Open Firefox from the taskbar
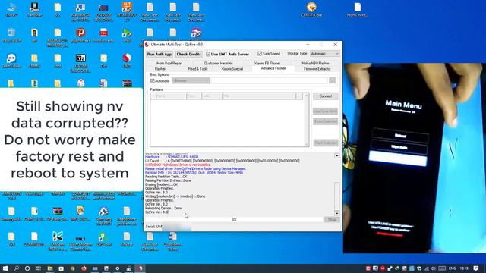 pyautogui.click(x=84, y=268)
